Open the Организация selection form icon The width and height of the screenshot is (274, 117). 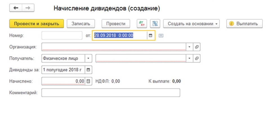197,47
